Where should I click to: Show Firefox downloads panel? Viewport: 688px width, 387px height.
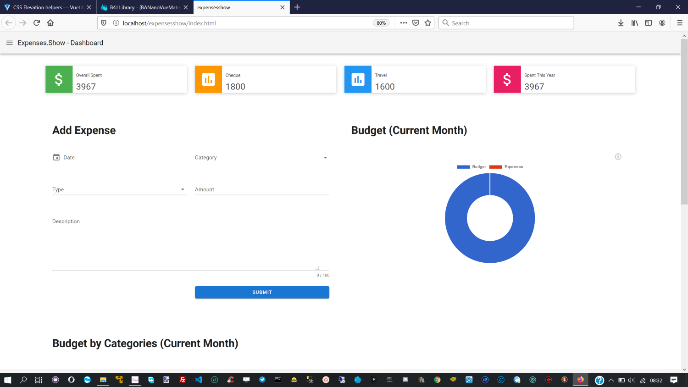point(621,23)
